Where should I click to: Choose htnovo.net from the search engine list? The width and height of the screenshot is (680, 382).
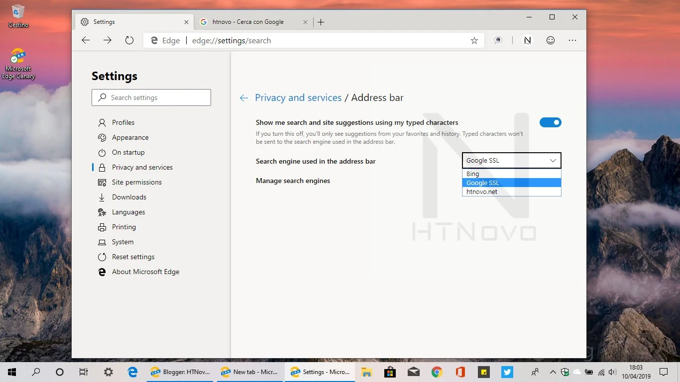[x=511, y=191]
